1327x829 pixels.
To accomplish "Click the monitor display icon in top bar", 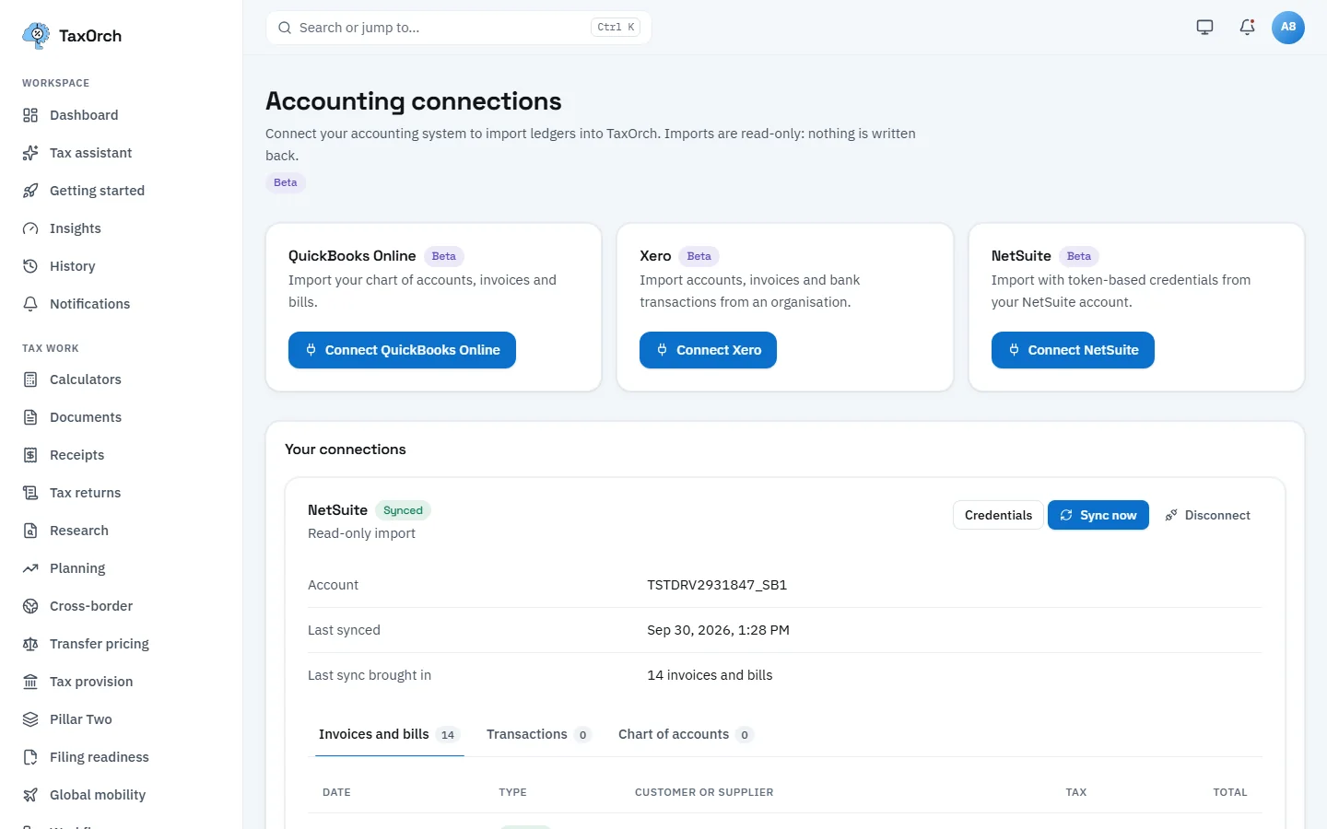I will coord(1204,27).
